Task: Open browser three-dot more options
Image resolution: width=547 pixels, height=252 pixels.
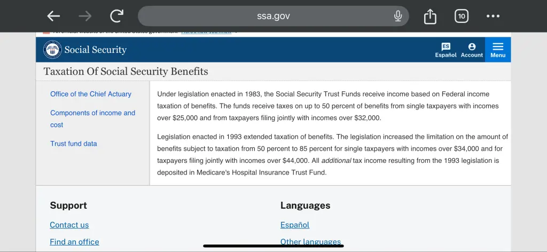Action: (493, 16)
